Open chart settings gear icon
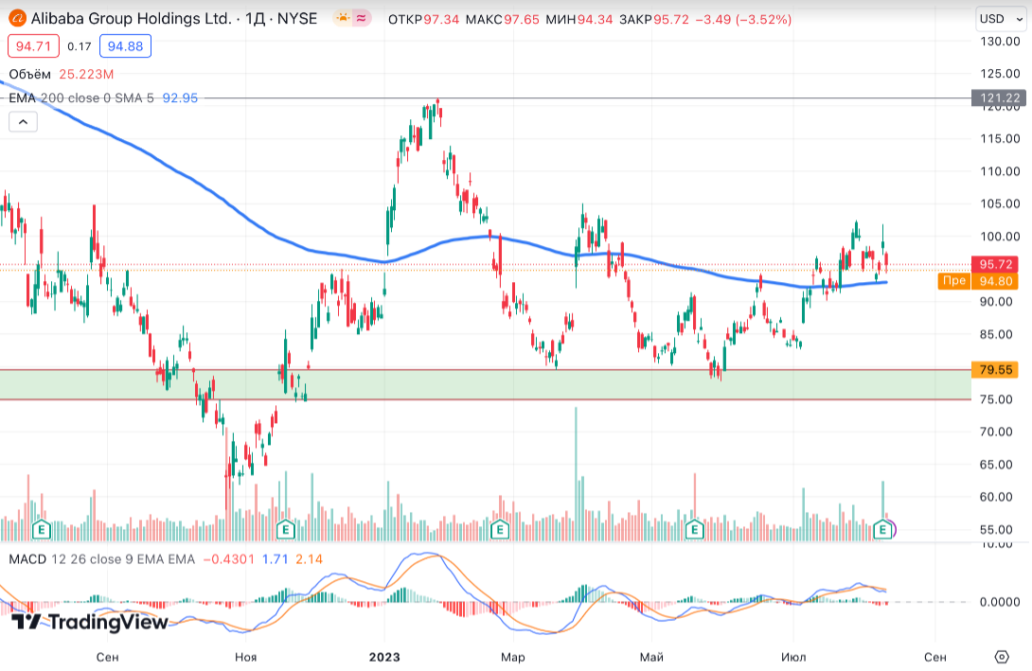This screenshot has height=671, width=1032. click(x=1002, y=657)
